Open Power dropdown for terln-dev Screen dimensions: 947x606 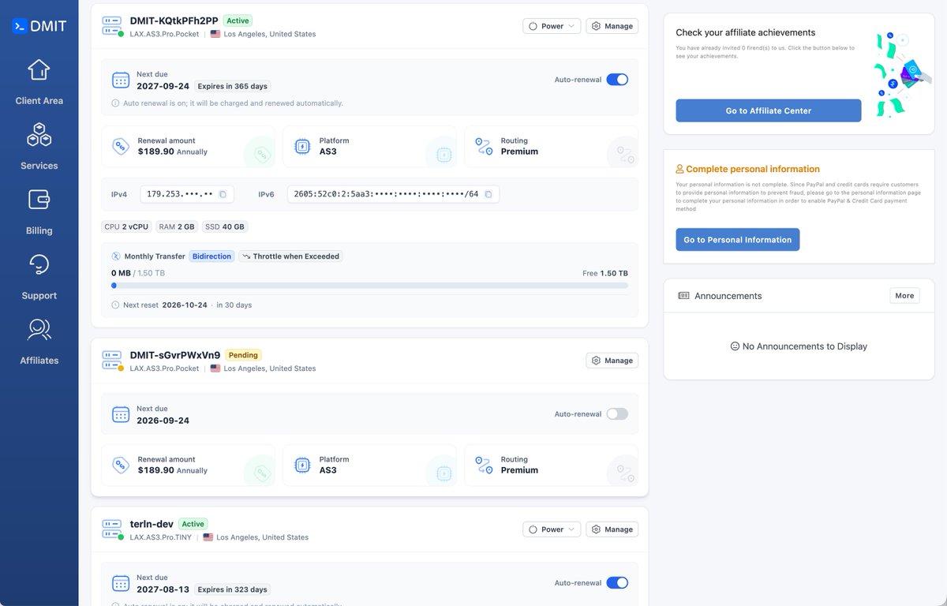(552, 529)
